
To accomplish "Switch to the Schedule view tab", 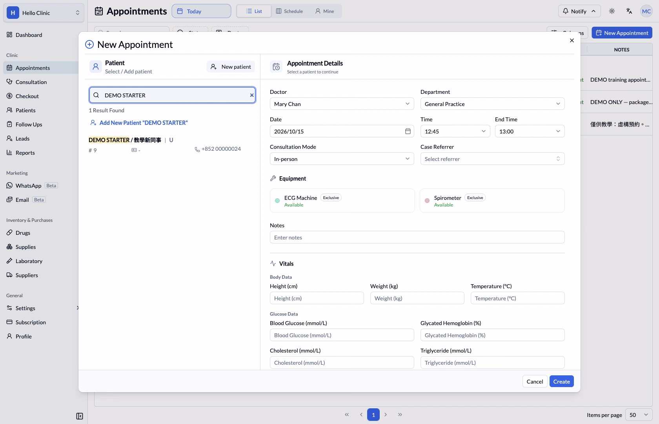I will [x=289, y=11].
